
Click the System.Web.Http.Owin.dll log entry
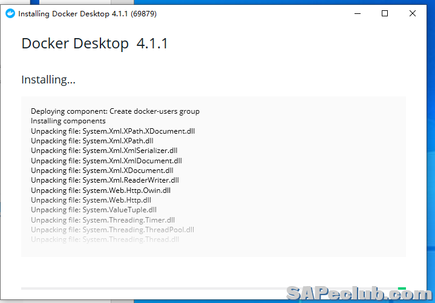[102, 191]
